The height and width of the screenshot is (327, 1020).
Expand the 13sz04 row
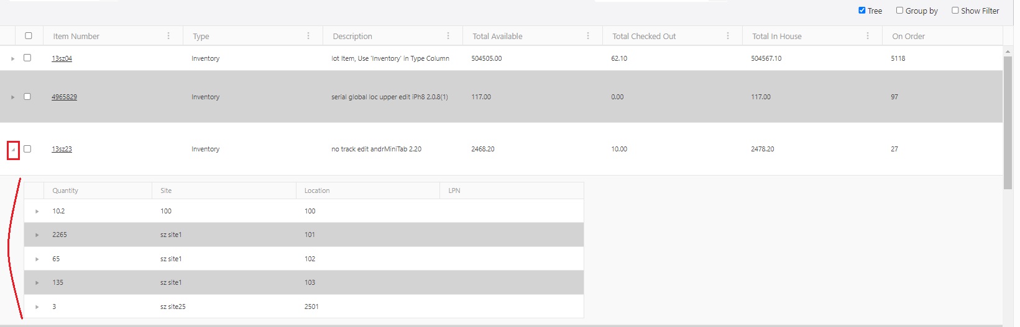[12, 58]
